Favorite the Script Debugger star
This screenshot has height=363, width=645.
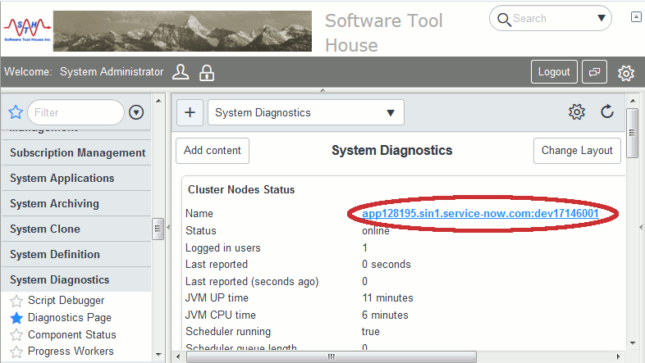(16, 301)
